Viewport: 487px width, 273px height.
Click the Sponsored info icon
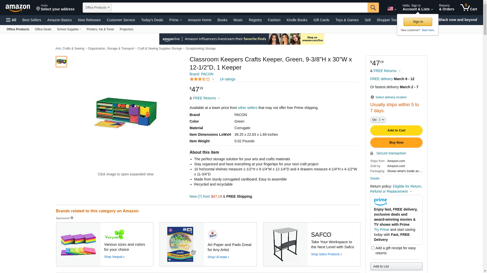tap(72, 218)
